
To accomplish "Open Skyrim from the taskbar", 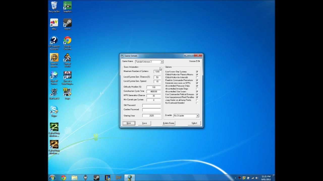I will [x=85, y=178].
